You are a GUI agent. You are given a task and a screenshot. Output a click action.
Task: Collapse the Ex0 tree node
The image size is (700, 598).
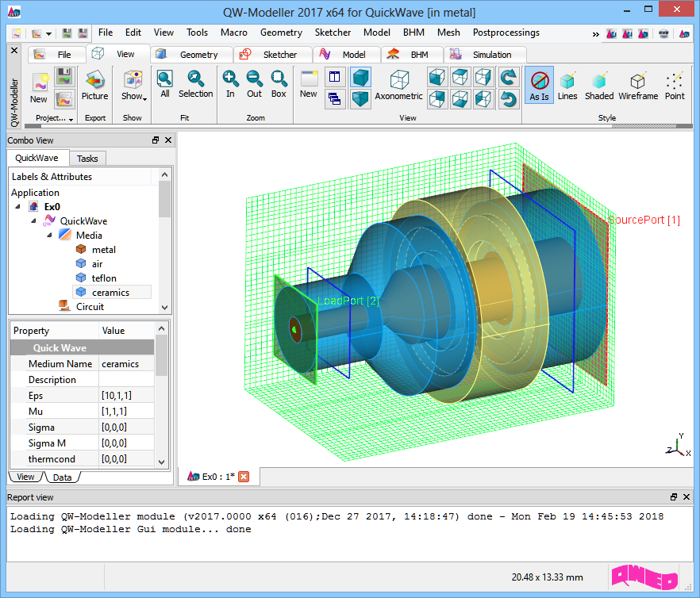18,207
